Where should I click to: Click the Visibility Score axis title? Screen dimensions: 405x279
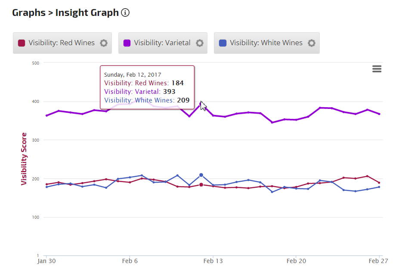[x=24, y=159]
